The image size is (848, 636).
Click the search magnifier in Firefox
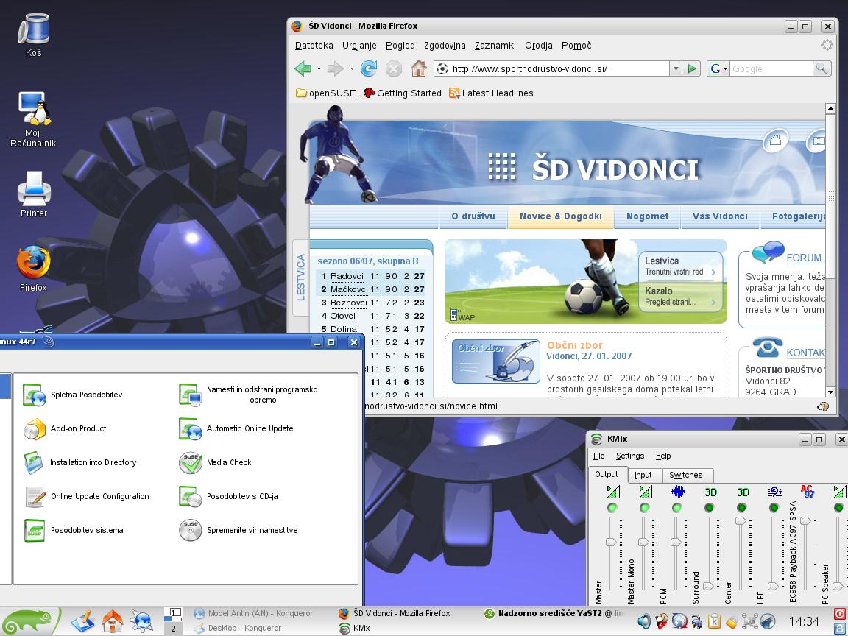pyautogui.click(x=821, y=68)
